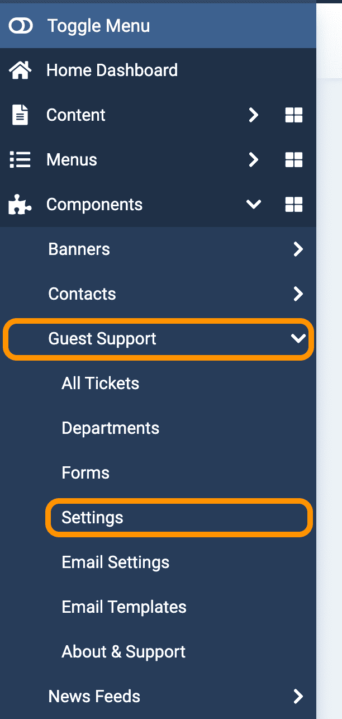Click the Menus list icon

click(x=21, y=160)
